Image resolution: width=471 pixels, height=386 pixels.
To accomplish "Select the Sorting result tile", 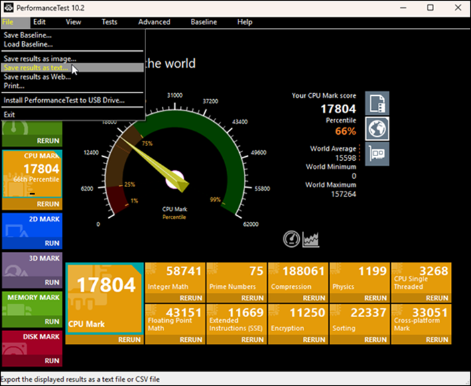I will click(x=360, y=320).
